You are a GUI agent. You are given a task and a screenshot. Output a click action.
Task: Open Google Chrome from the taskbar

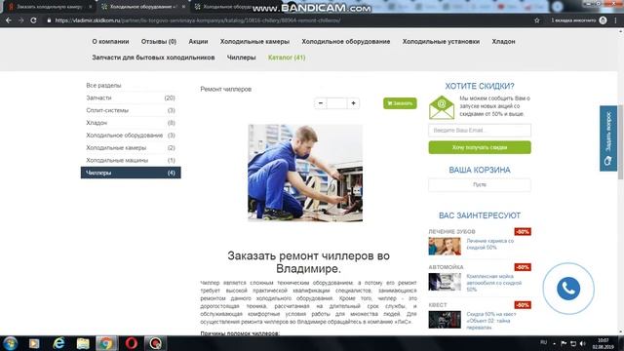point(106,343)
